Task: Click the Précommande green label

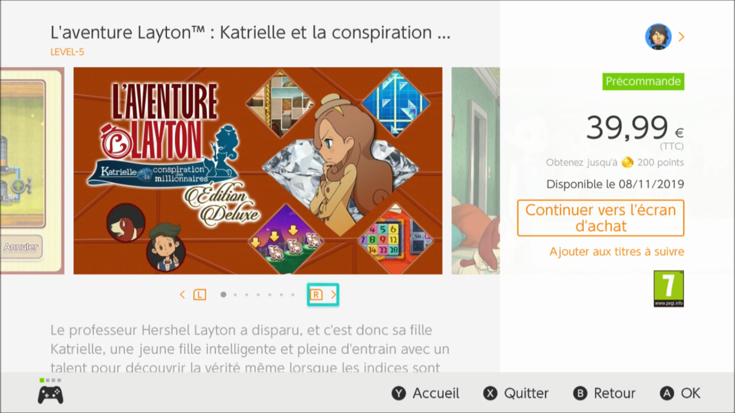Action: coord(643,82)
